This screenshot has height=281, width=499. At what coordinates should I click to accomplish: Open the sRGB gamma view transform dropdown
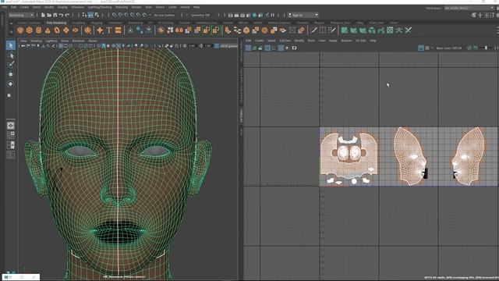click(228, 46)
